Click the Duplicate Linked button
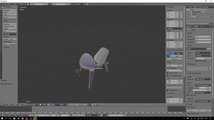214x120 pixels. [x=10, y=26]
